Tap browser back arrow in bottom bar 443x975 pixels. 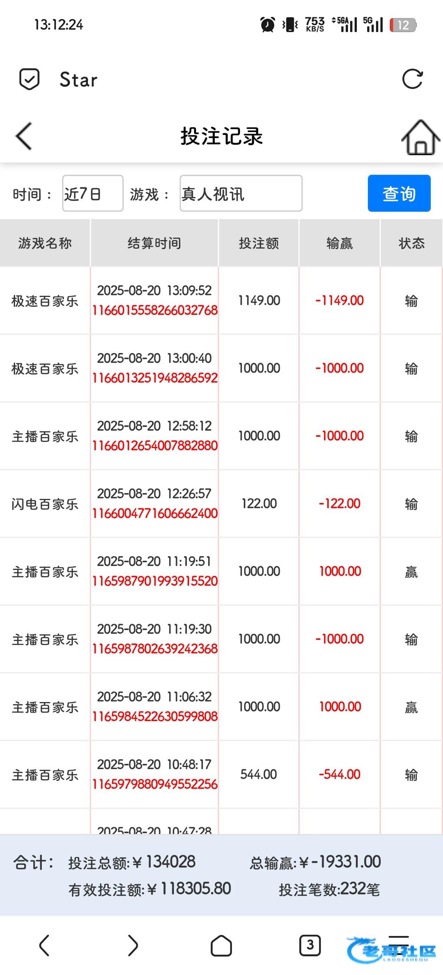click(x=44, y=945)
